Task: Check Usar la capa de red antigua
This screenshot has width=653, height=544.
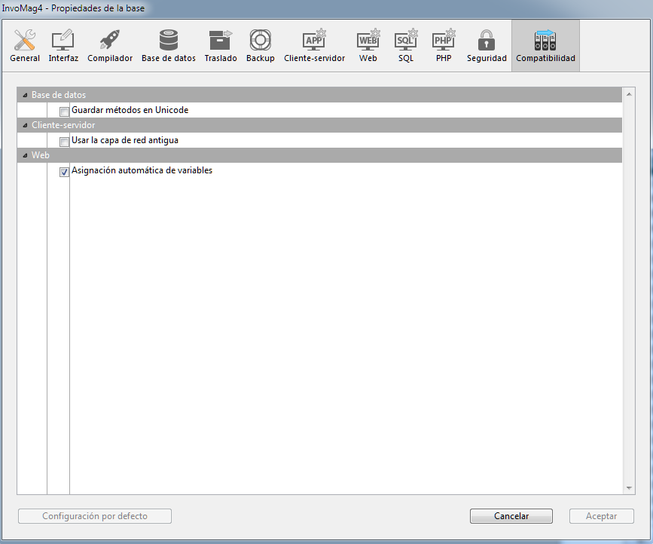Action: (64, 142)
